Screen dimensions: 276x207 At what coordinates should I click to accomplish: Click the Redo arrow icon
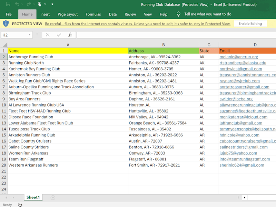click(x=29, y=4)
